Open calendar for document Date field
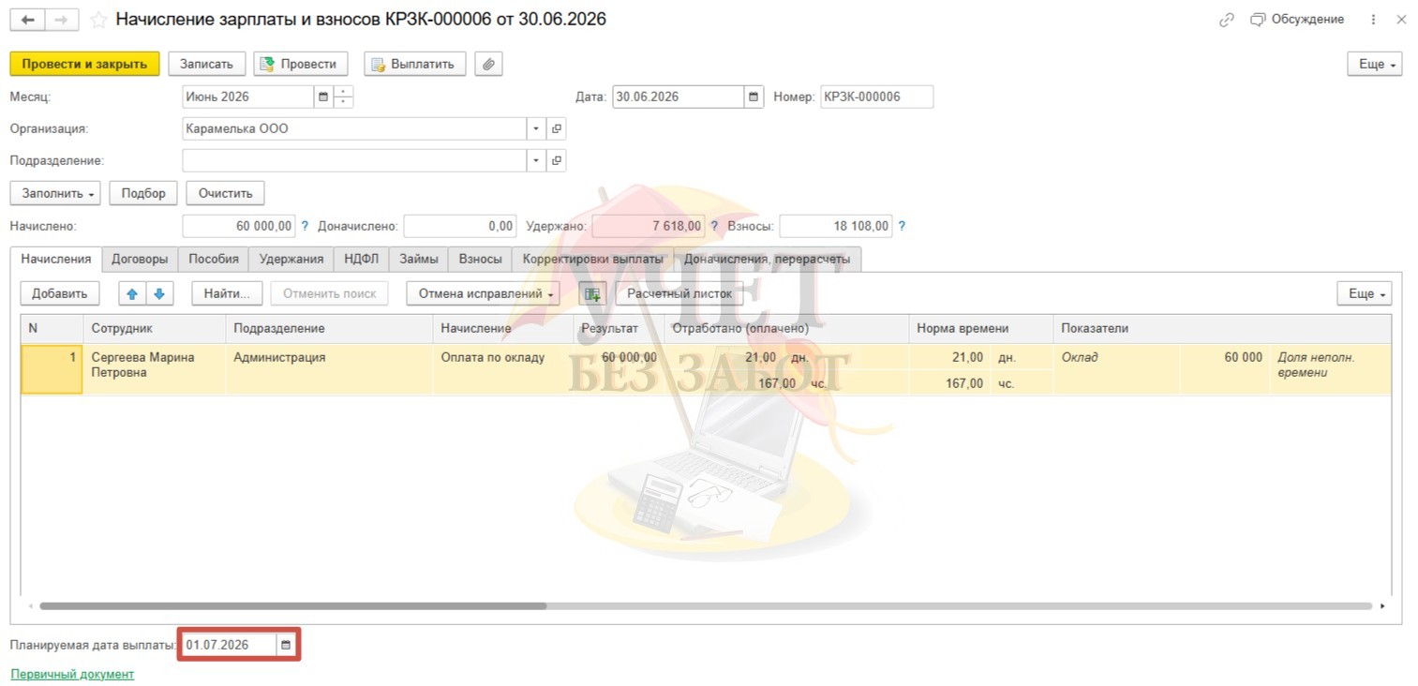 point(754,97)
